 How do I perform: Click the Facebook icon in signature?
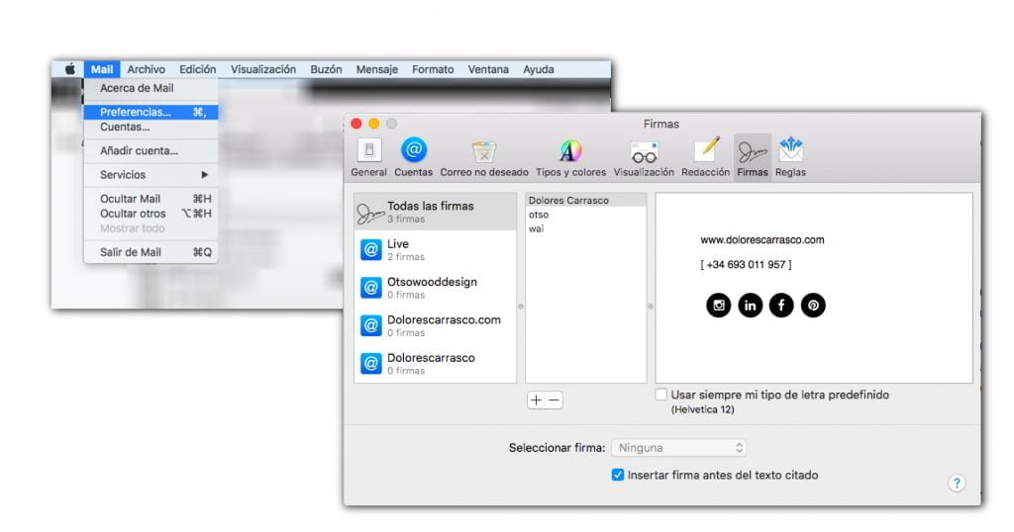coord(781,305)
